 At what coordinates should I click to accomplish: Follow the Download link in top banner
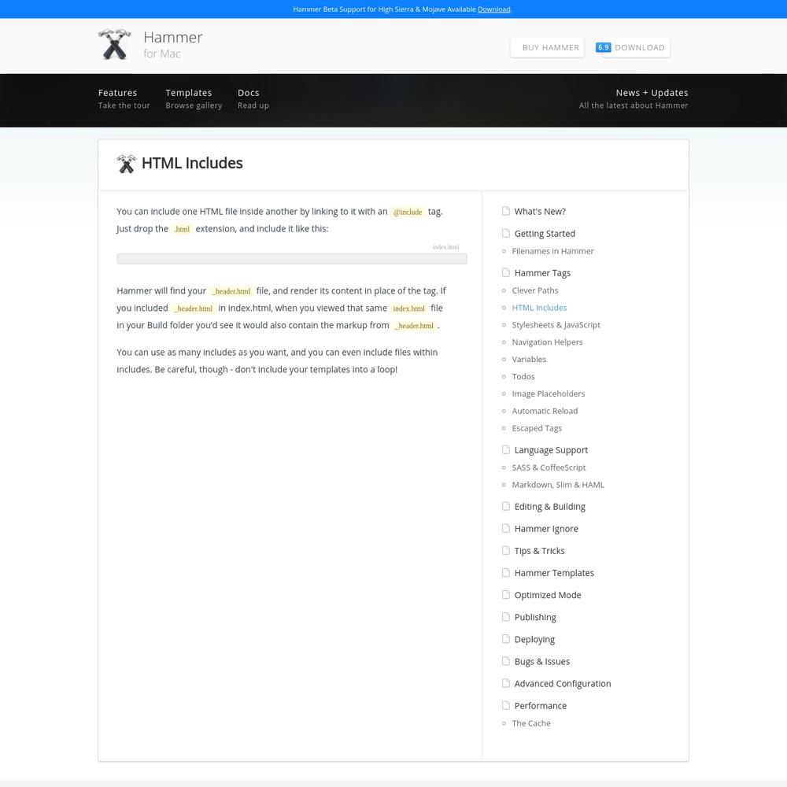(494, 9)
